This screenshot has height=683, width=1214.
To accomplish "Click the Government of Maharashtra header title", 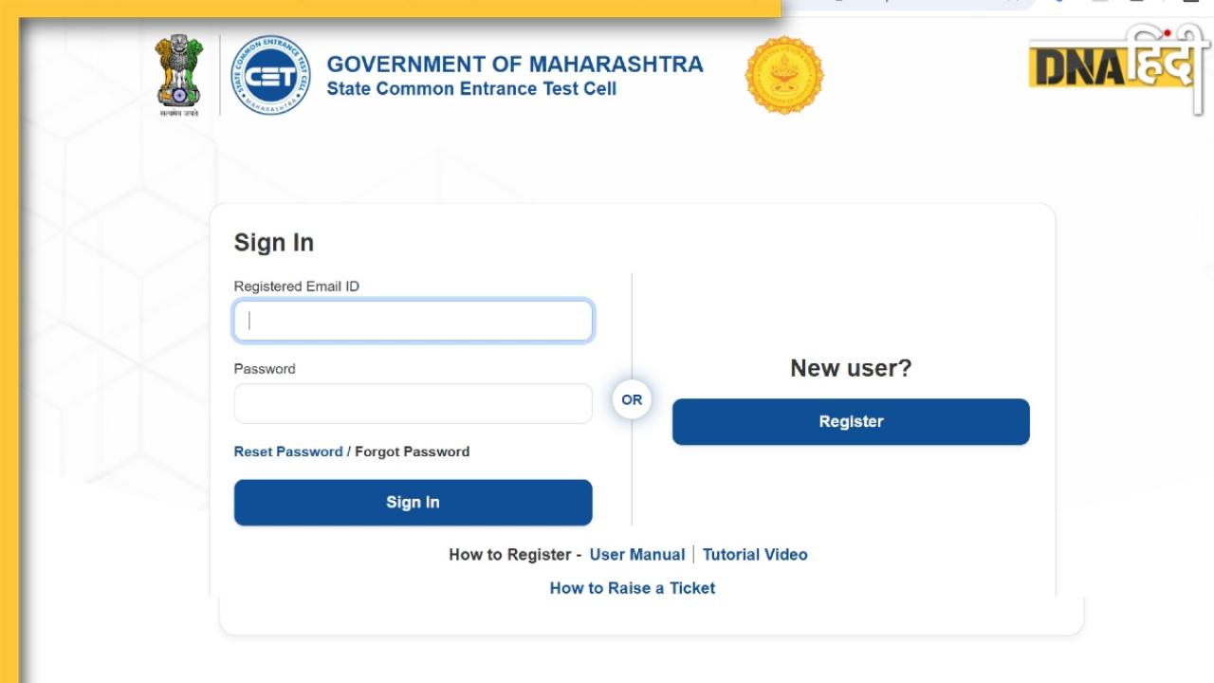I will tap(515, 65).
